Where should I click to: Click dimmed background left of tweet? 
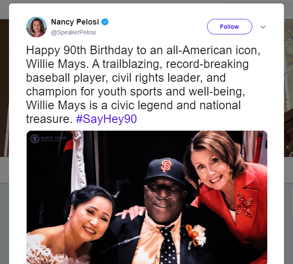(4, 129)
